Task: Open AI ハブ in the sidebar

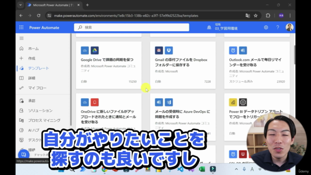Action: point(34,130)
